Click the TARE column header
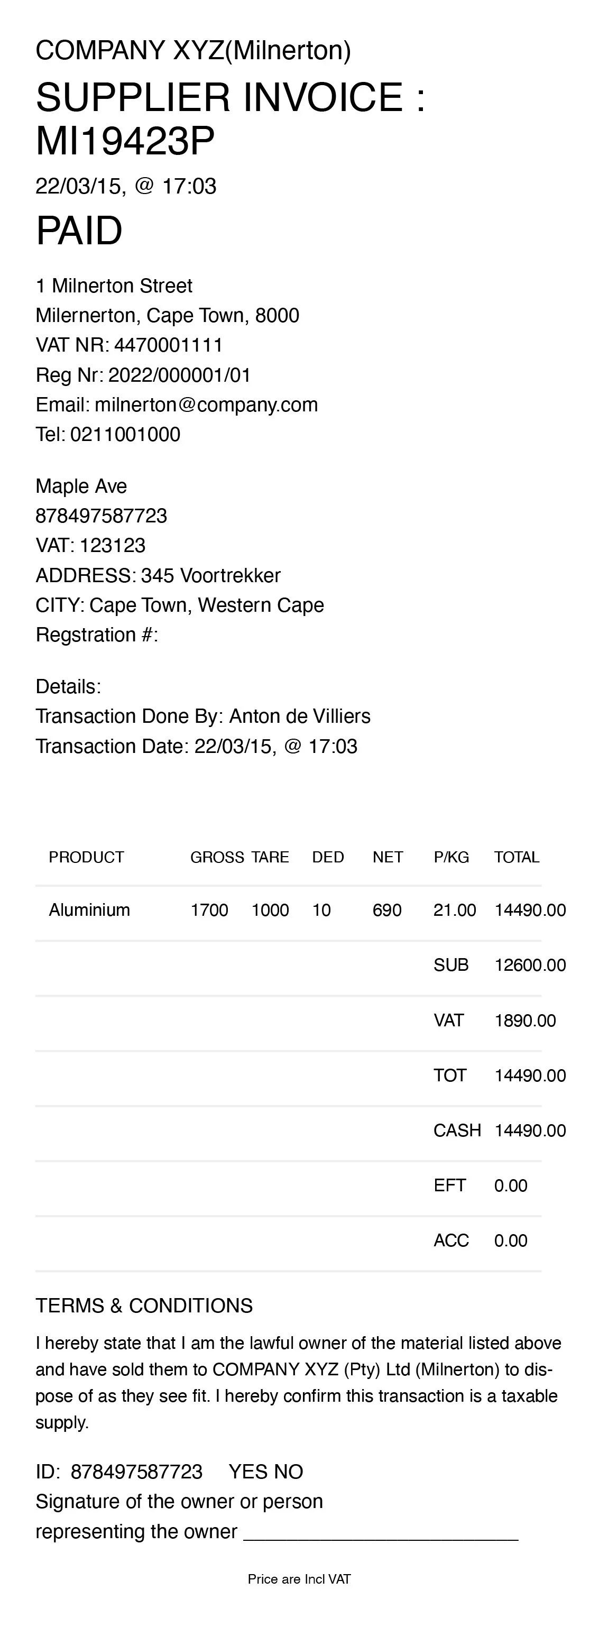 tap(270, 857)
